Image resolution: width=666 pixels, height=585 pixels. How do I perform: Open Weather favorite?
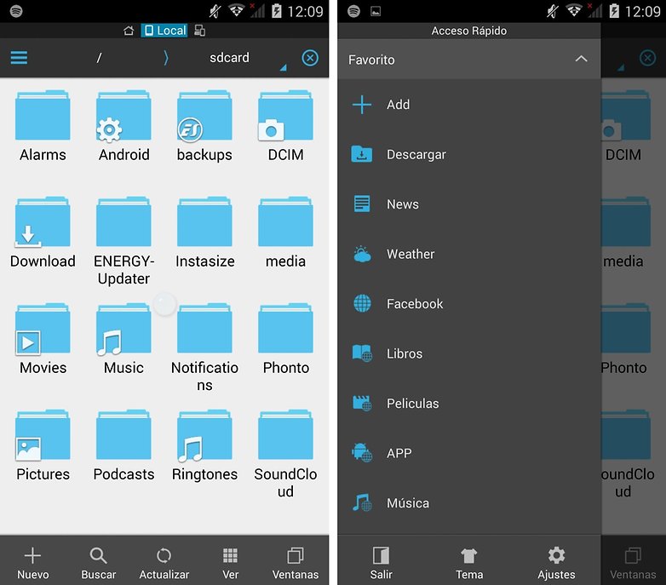(x=469, y=254)
